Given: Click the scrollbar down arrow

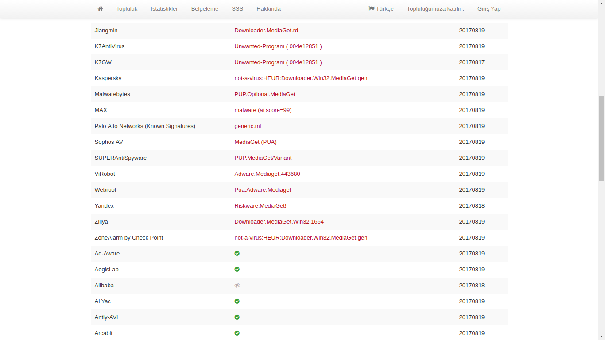Looking at the screenshot, I should 601,337.
